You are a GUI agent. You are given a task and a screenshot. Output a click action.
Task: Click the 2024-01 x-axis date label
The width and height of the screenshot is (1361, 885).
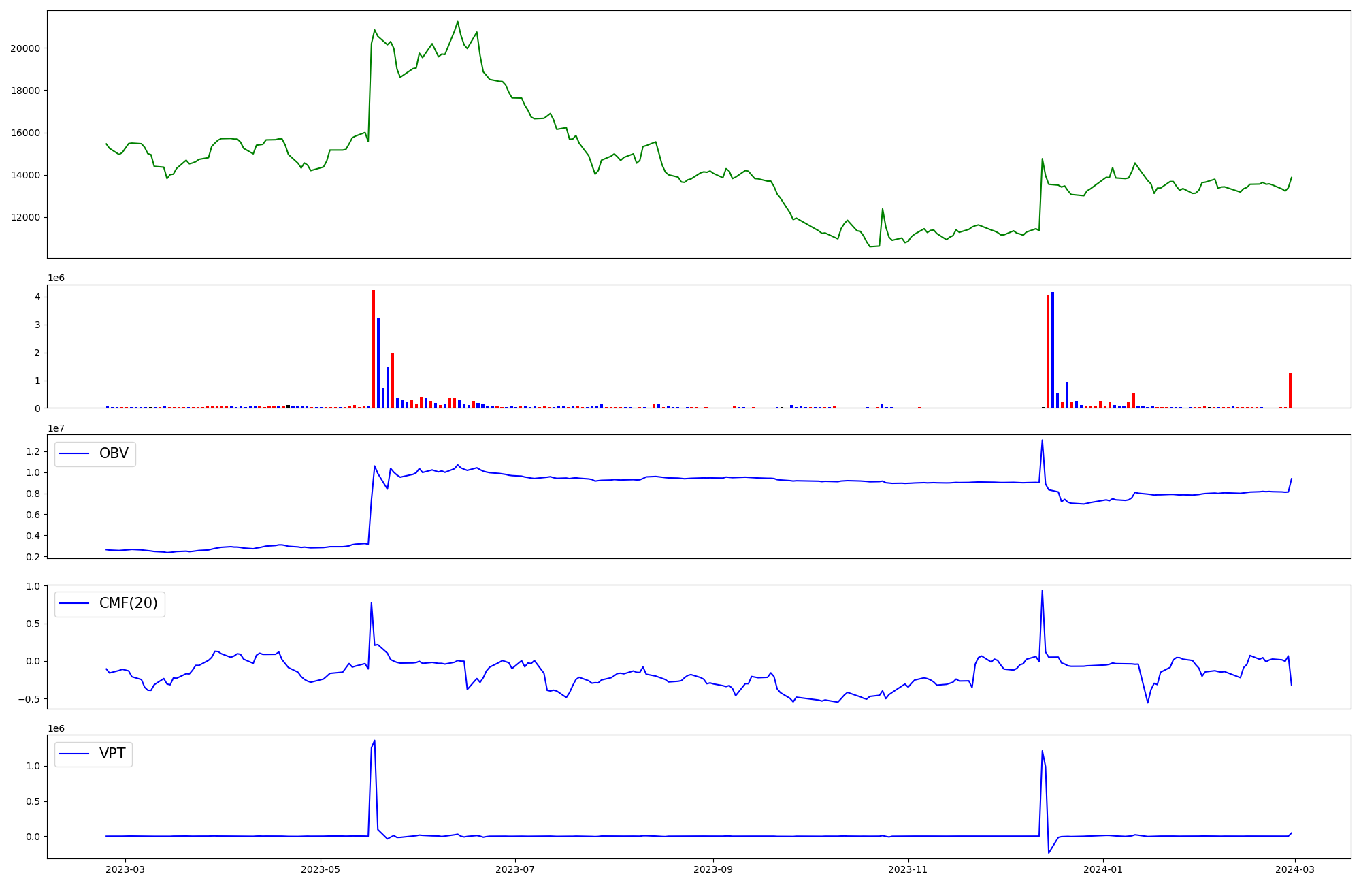(x=1102, y=869)
